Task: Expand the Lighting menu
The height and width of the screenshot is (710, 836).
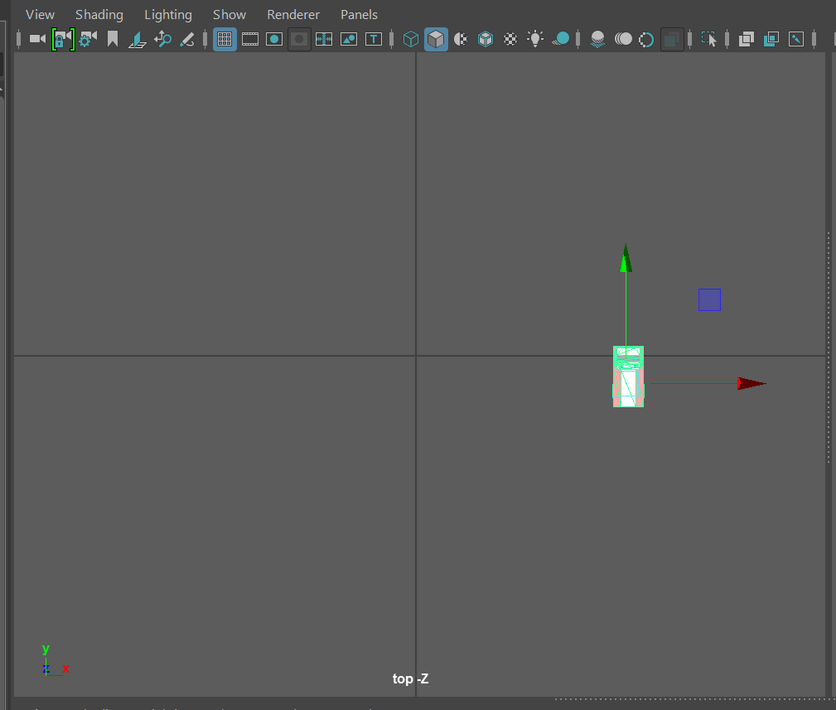Action: pos(167,14)
